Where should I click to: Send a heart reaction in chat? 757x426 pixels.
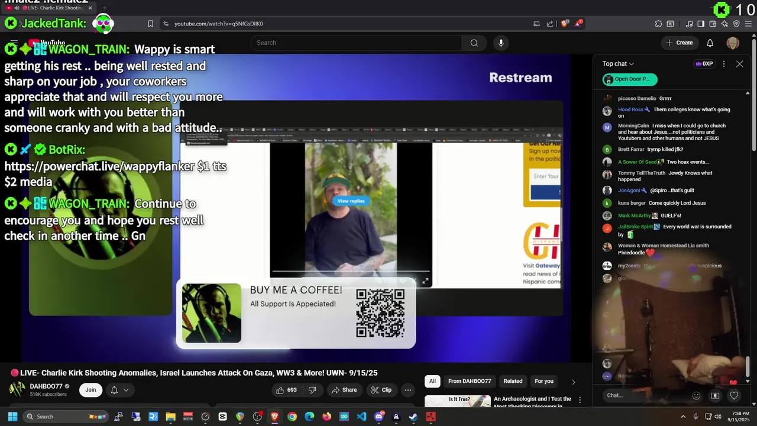734,395
